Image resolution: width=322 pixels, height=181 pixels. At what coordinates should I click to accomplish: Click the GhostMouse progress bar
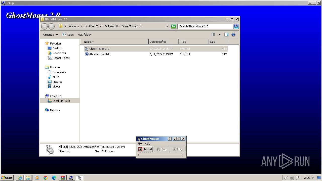[160, 155]
